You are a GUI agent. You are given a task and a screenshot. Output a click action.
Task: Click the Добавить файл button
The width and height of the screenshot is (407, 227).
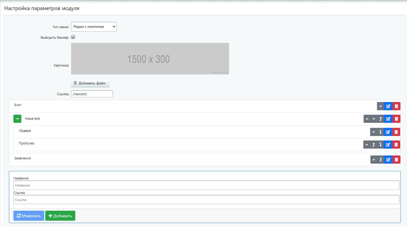90,83
